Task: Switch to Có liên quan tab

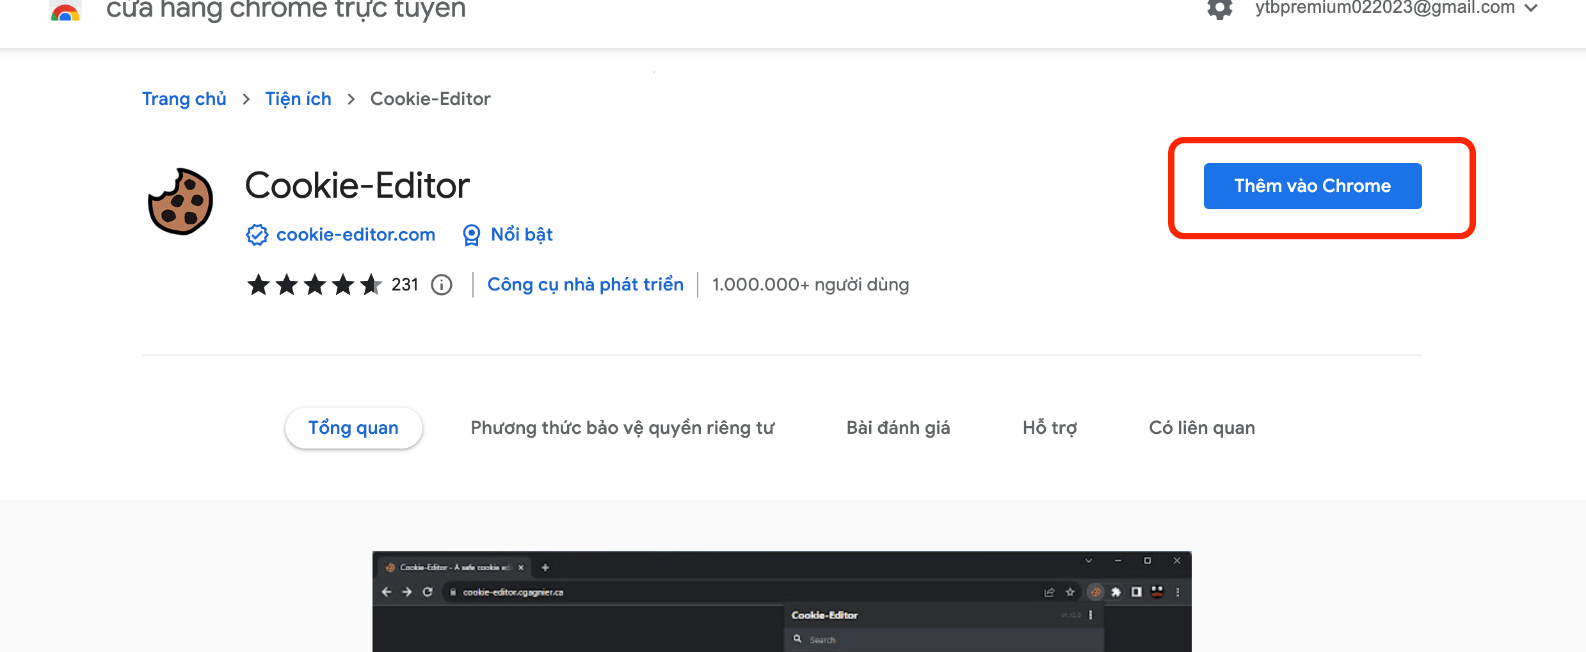Action: point(1202,428)
